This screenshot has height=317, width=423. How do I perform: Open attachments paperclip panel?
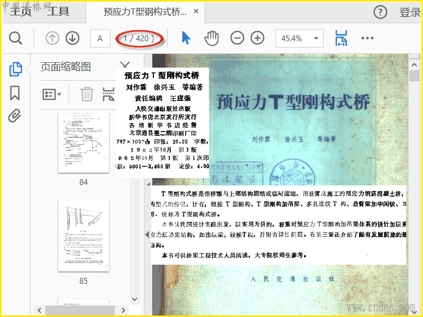[15, 116]
